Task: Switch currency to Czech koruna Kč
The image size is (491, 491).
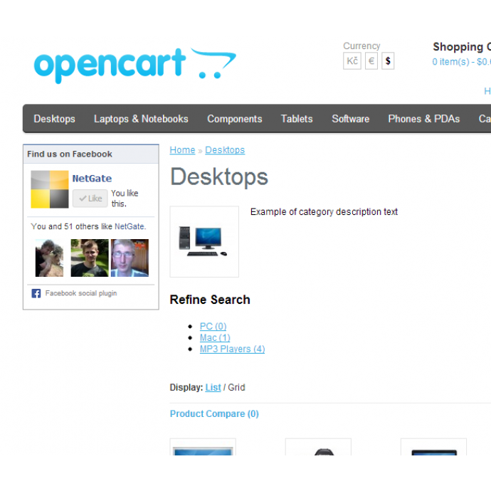Action: point(352,60)
